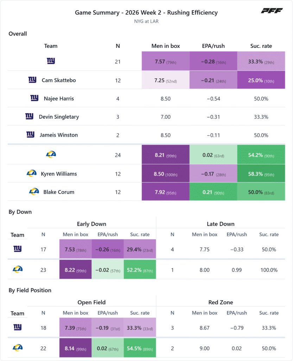
Task: Select the Red Zone column group header
Action: point(221,302)
